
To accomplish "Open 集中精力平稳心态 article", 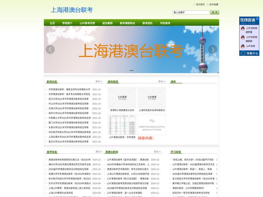I will pos(193,184).
